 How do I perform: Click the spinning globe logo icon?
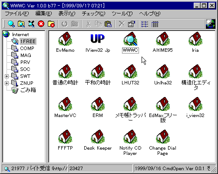pyautogui.click(x=211, y=24)
